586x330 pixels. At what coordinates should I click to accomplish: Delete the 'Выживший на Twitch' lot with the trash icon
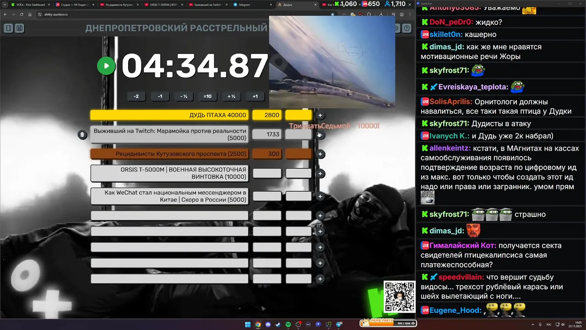click(82, 135)
